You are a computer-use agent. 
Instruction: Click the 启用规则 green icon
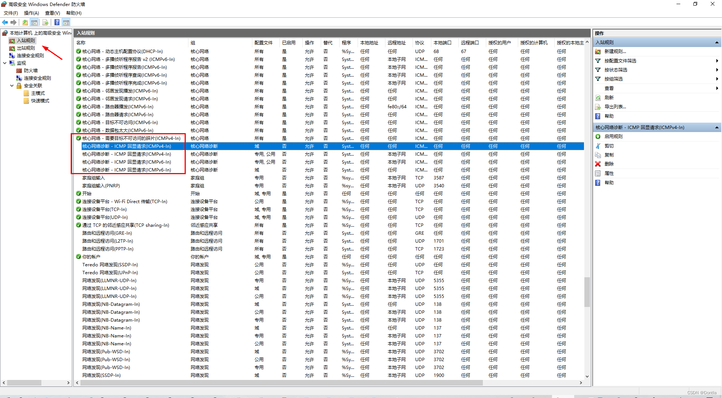[x=598, y=137]
